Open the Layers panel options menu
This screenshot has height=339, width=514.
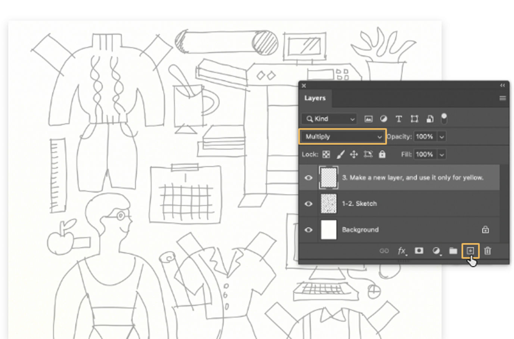(x=503, y=98)
